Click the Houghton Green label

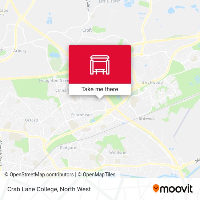(54, 80)
